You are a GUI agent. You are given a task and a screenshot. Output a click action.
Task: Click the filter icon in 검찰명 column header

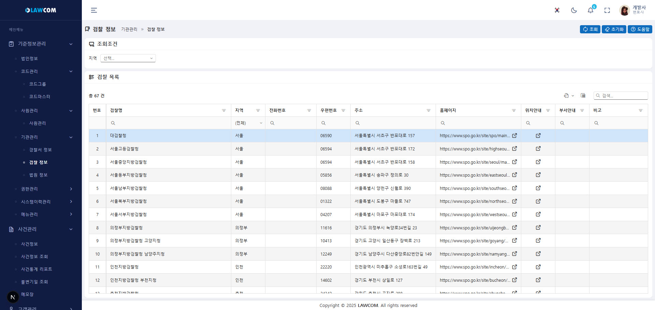tap(224, 110)
